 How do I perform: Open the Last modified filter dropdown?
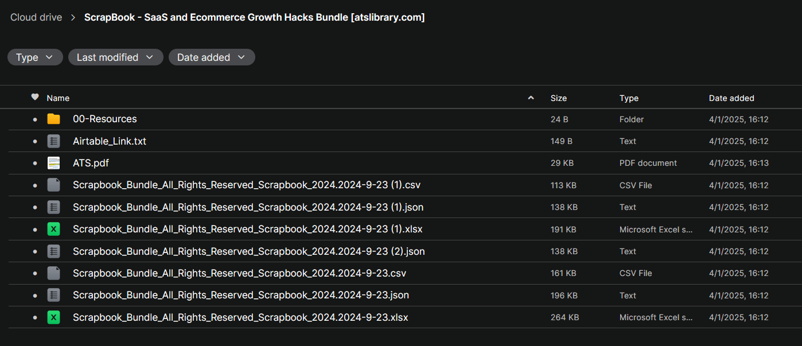tap(116, 57)
